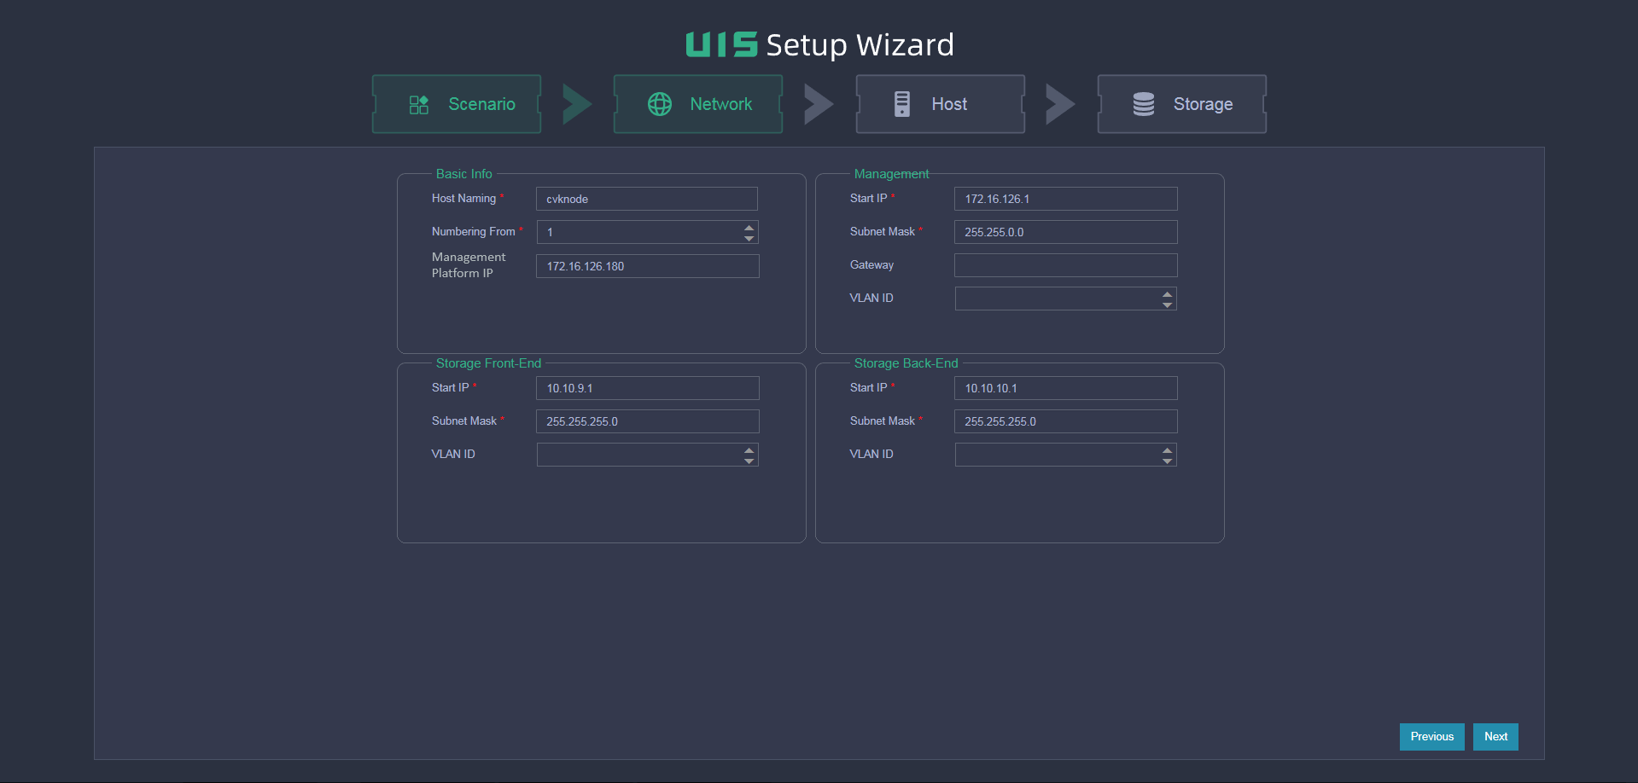Open the Host step tab

(941, 104)
